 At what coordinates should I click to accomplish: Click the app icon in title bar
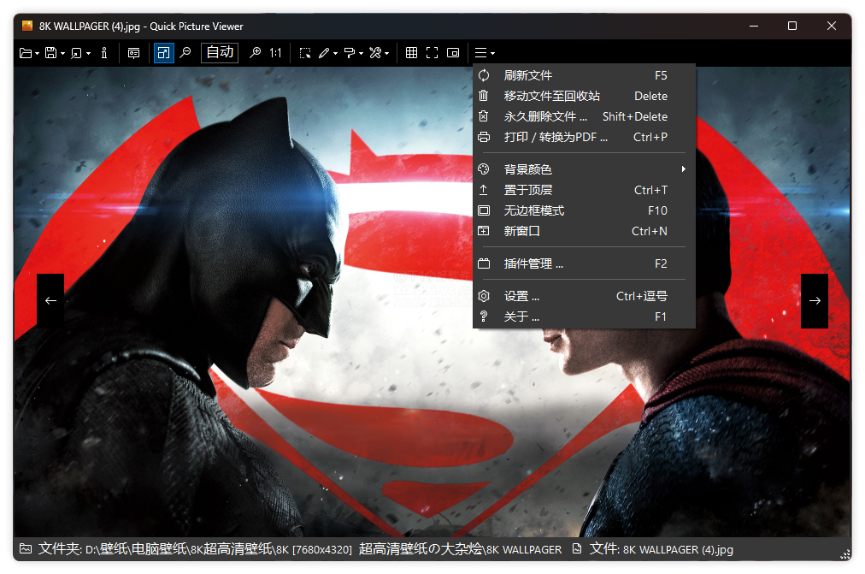(x=27, y=26)
